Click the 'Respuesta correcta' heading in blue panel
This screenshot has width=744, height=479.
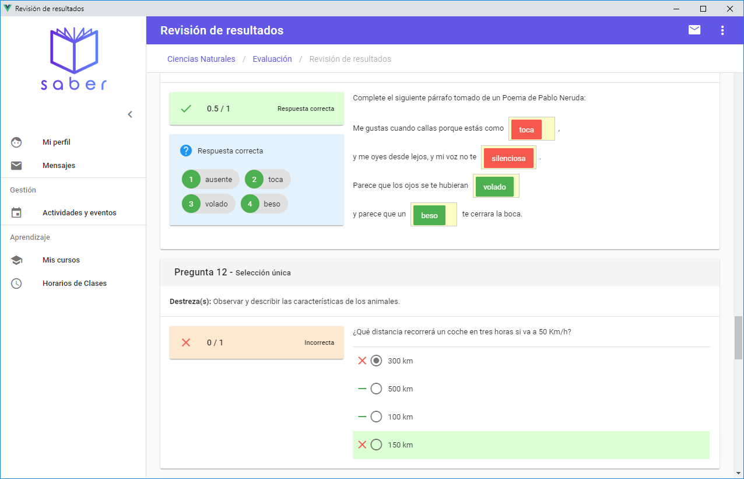pyautogui.click(x=230, y=151)
